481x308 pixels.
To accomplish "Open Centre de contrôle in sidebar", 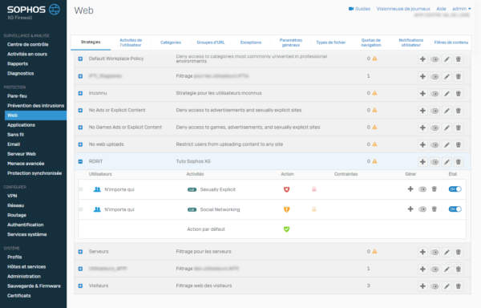I will click(28, 44).
